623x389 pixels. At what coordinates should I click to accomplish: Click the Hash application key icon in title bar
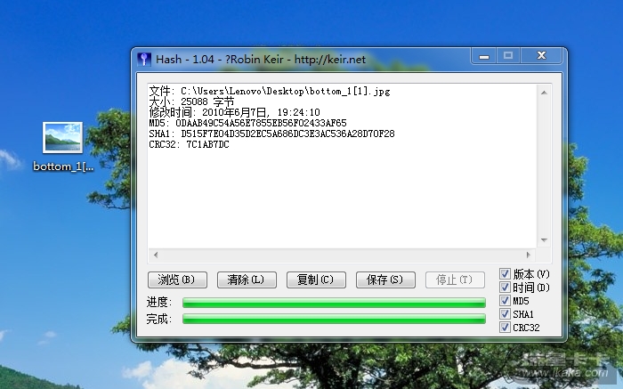[144, 60]
